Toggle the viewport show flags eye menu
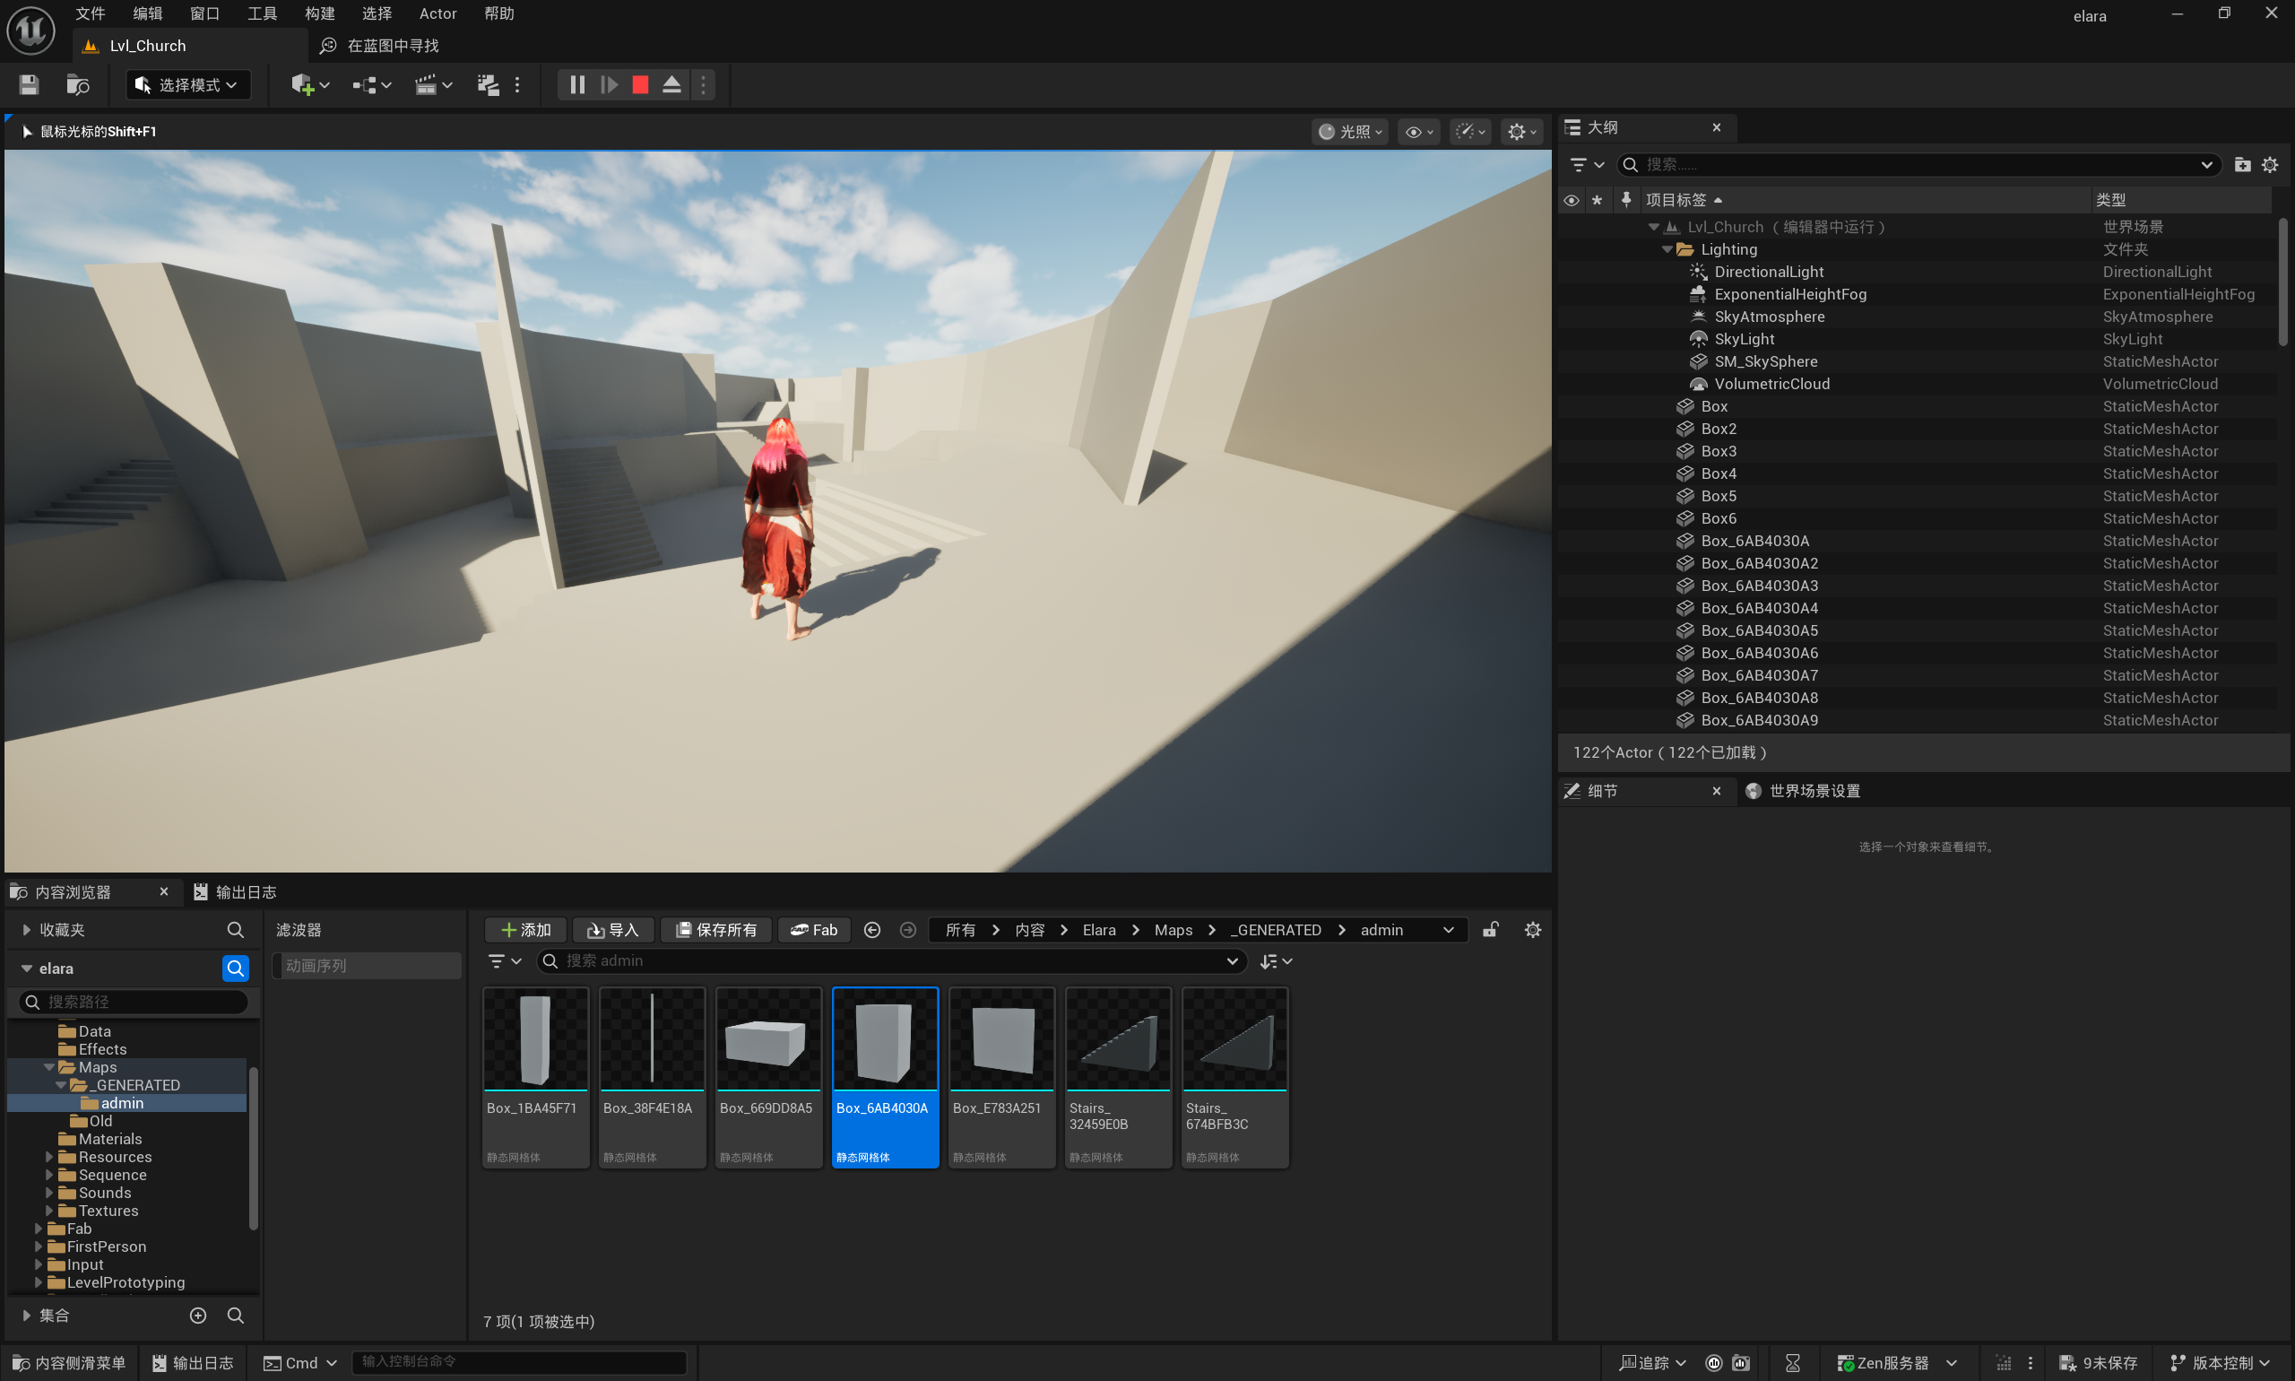 (x=1418, y=132)
